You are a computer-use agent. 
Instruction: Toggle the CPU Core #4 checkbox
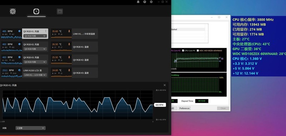coord(183,51)
